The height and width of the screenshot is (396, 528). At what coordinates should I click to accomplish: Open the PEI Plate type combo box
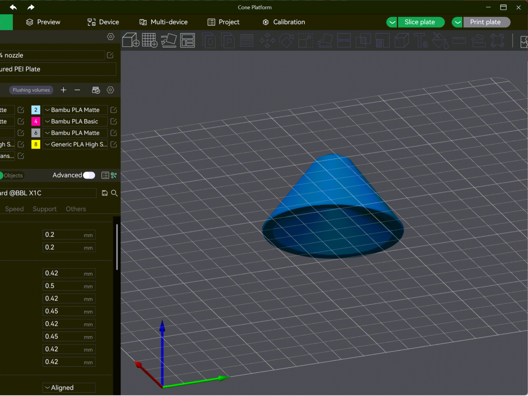coord(58,69)
